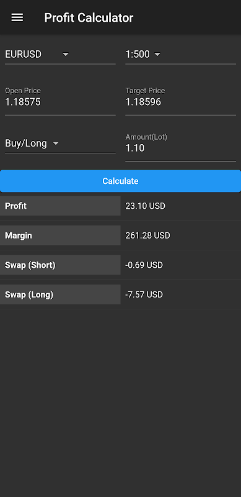Select the -0.69 USD swap value
The width and height of the screenshot is (241, 497).
[144, 265]
